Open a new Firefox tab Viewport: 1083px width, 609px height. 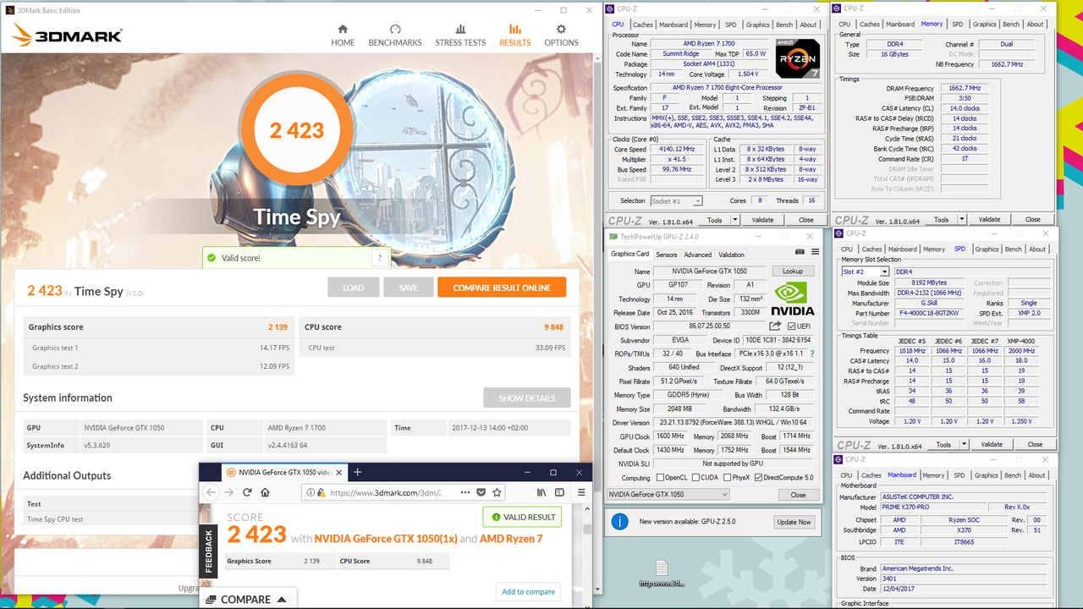358,472
